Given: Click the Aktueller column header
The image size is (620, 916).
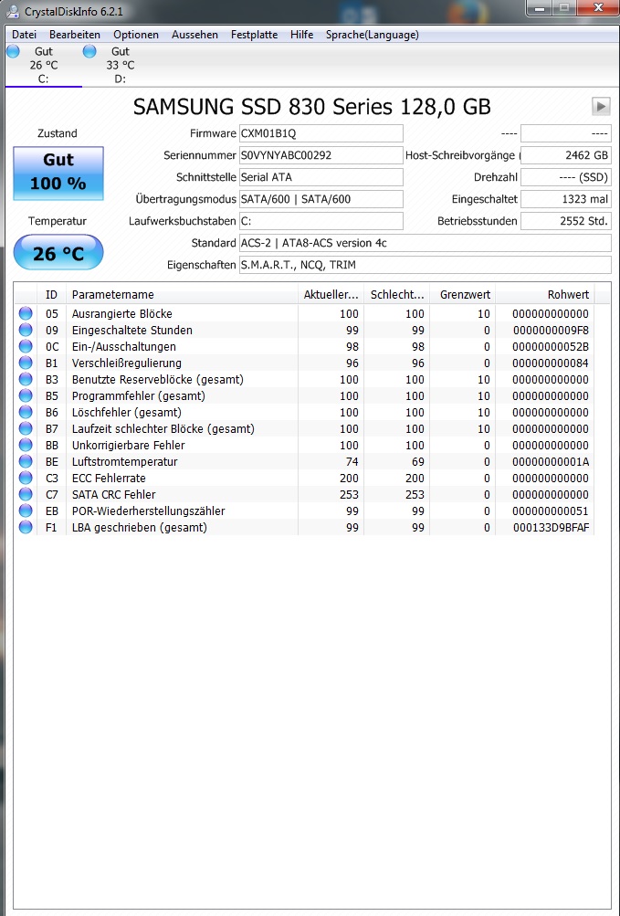Looking at the screenshot, I should 331,294.
